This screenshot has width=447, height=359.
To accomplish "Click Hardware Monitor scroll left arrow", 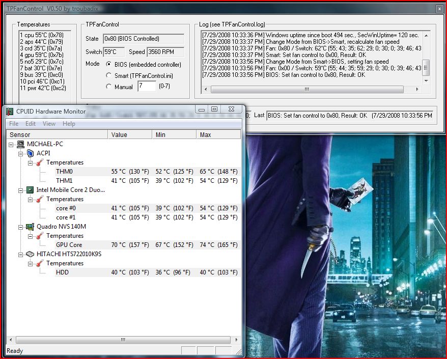I will point(11,340).
